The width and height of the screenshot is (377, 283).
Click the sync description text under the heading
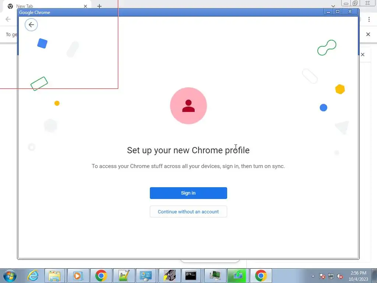click(188, 166)
